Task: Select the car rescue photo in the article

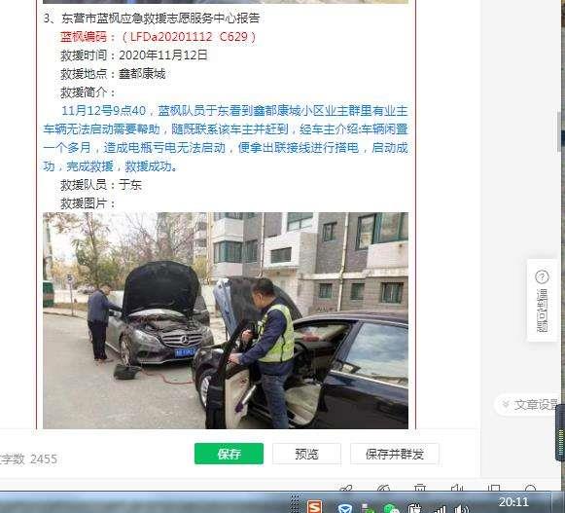Action: (226, 320)
